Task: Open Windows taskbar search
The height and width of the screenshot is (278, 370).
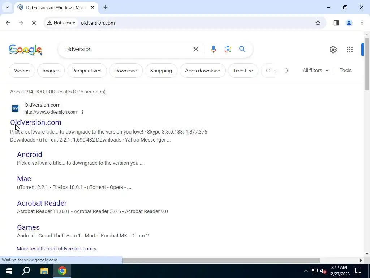Action: (26, 271)
